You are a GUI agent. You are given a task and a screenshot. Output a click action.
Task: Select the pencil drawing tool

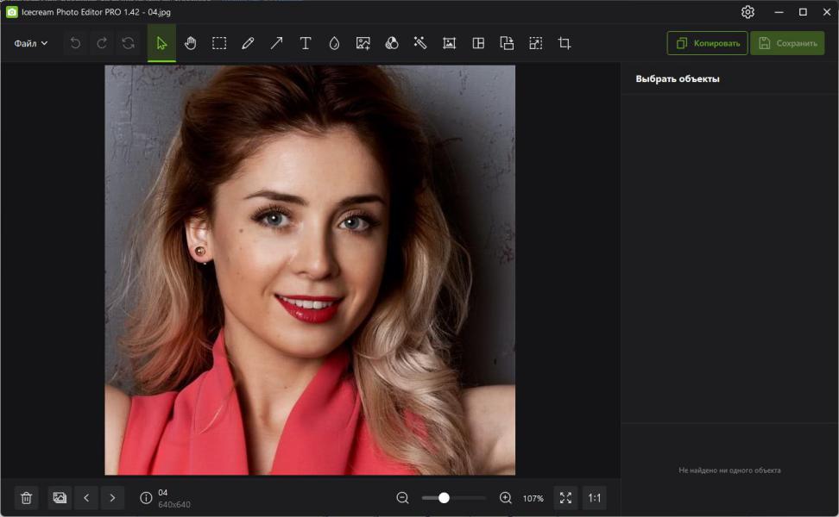(x=248, y=43)
